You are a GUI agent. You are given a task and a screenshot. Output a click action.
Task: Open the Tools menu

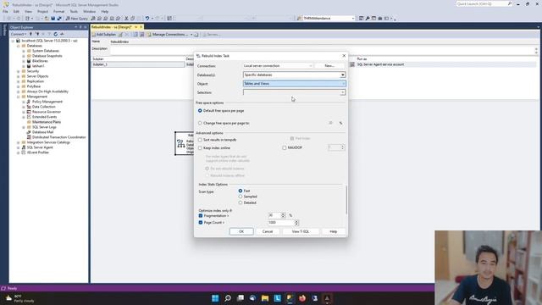(x=74, y=11)
